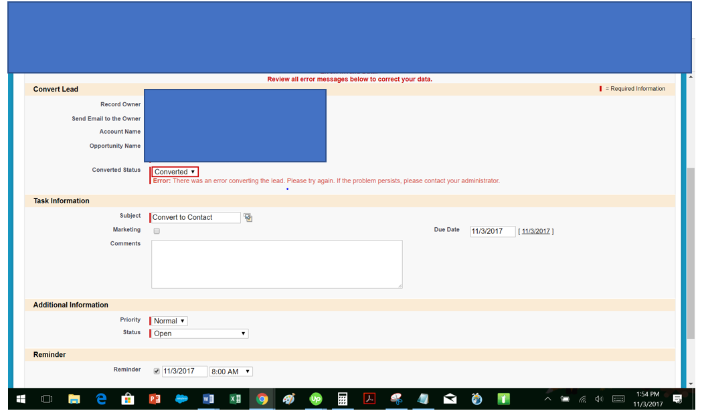Check the battery status tray icon
Screen dimensions: 702x417
pyautogui.click(x=565, y=399)
